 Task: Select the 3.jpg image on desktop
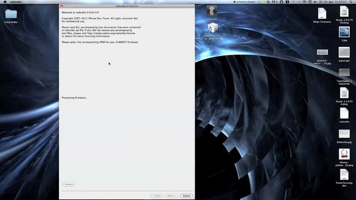click(x=344, y=32)
